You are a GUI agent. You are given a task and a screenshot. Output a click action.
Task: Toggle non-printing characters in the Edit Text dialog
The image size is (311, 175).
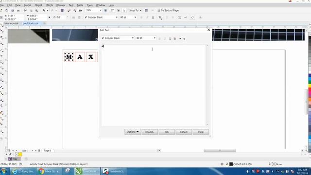point(184,39)
